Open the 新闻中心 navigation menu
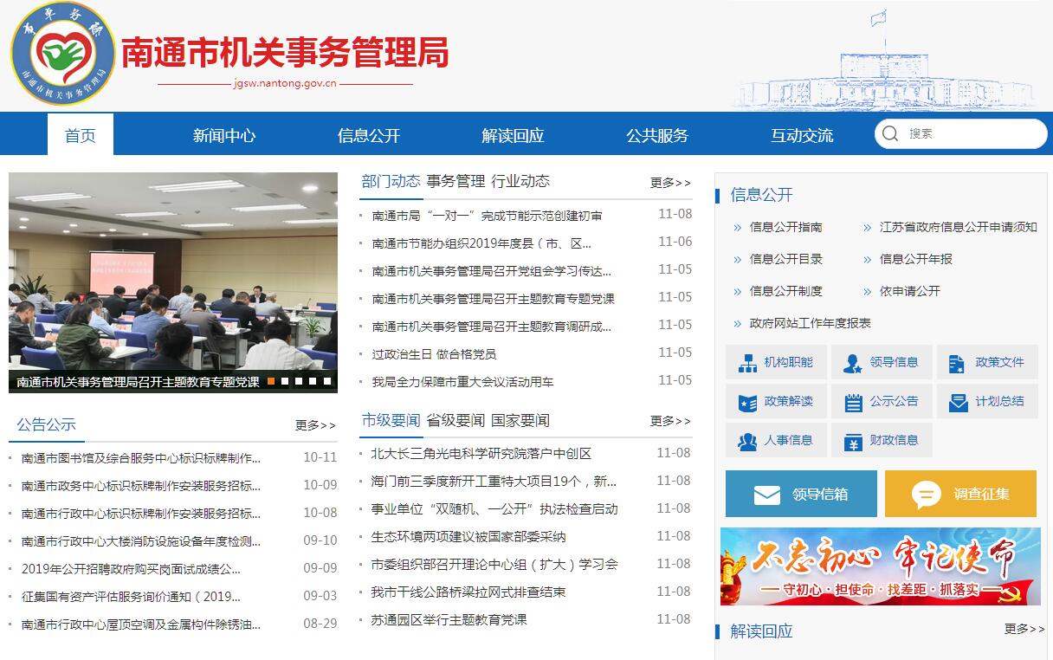The height and width of the screenshot is (660, 1053). tap(223, 135)
